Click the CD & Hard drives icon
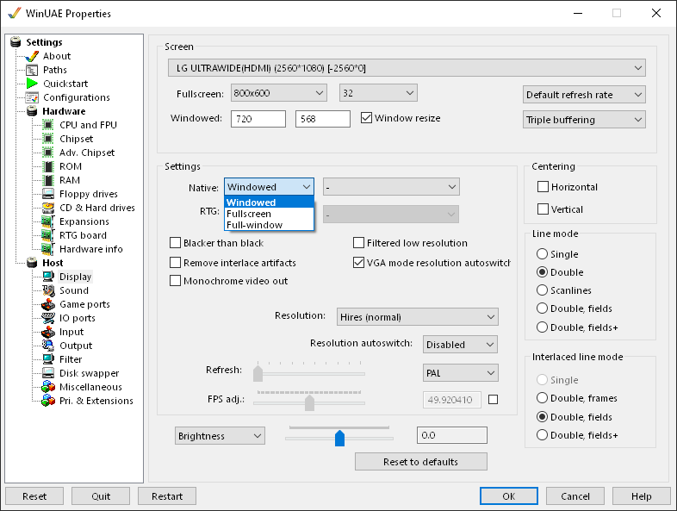The width and height of the screenshot is (677, 511). pos(48,208)
